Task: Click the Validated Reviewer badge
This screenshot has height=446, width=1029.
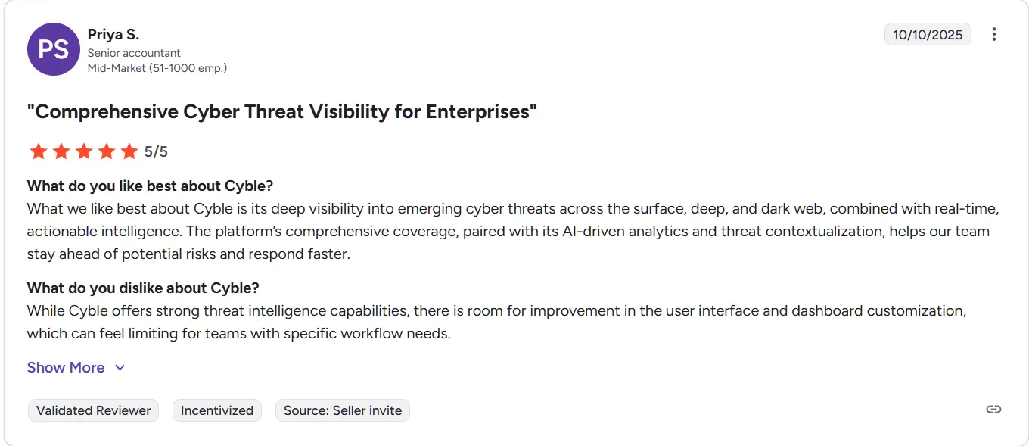Action: tap(93, 410)
